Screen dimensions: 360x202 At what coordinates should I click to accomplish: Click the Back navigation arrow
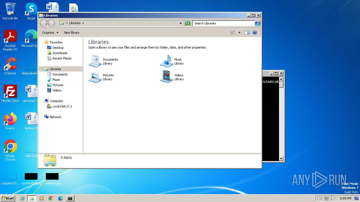pyautogui.click(x=43, y=23)
